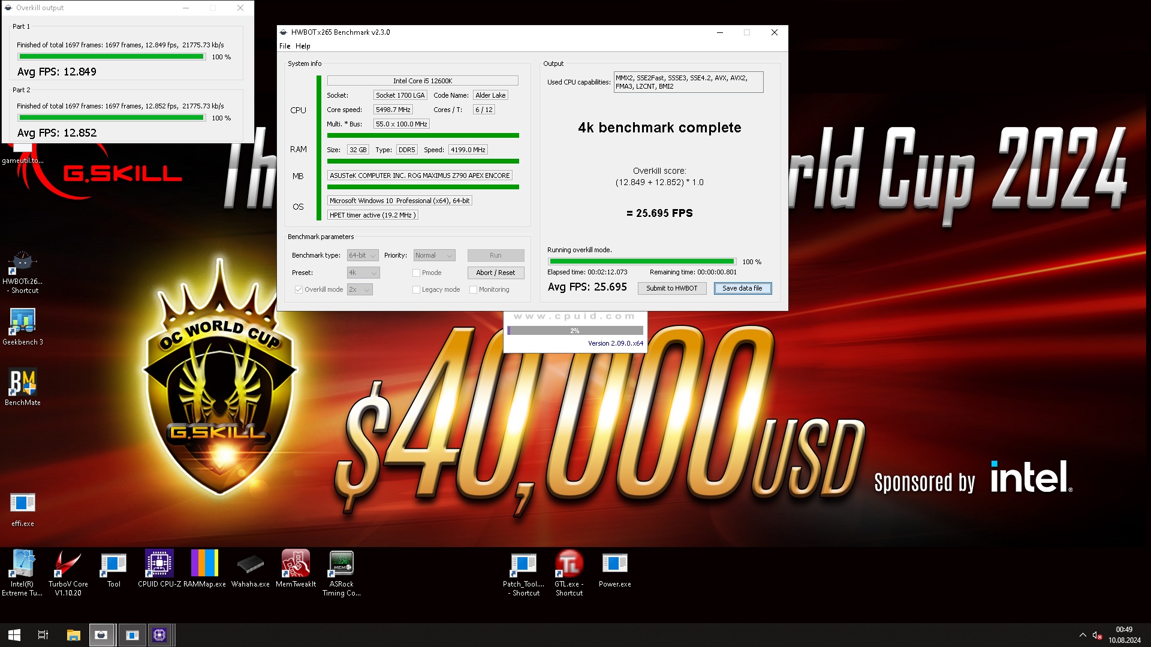Open the Power.exe desktop icon
1151x647 pixels.
point(615,570)
